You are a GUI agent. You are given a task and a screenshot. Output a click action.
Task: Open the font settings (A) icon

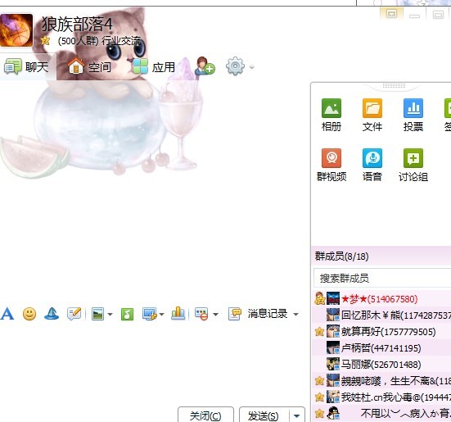(x=7, y=314)
